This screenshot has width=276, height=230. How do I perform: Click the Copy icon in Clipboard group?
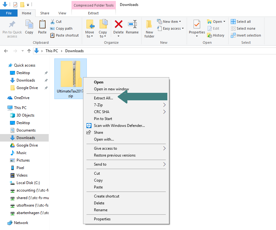pos(29,24)
